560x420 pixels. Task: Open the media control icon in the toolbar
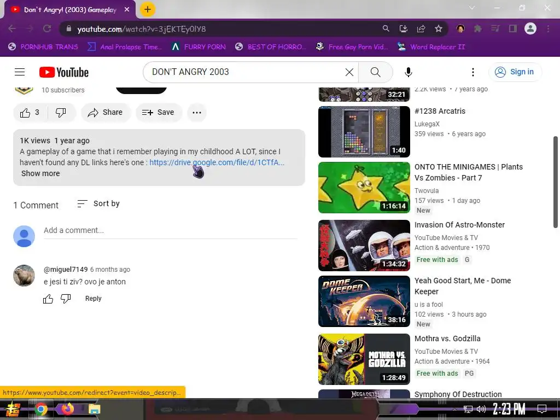pos(495,28)
